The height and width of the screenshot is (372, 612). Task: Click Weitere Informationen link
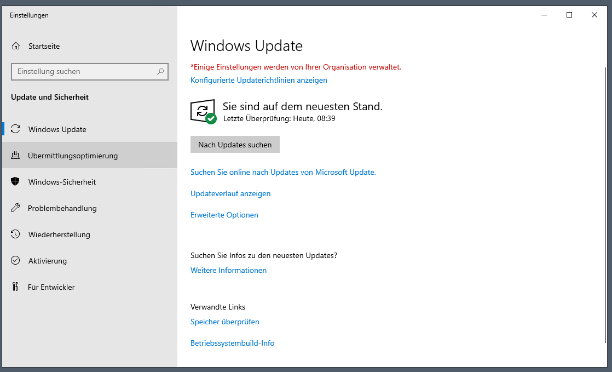[x=228, y=271]
